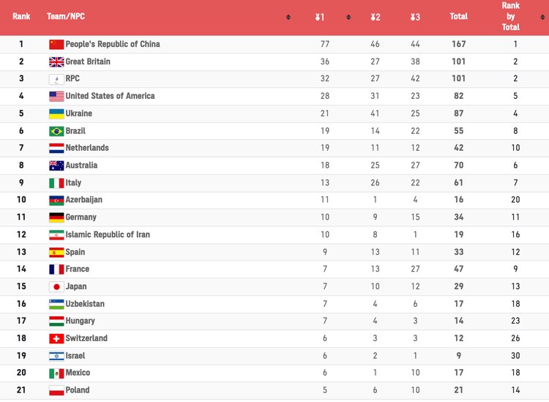Open the Islamic Republic of Iran entry
Screen dimensions: 549x402
(x=108, y=234)
